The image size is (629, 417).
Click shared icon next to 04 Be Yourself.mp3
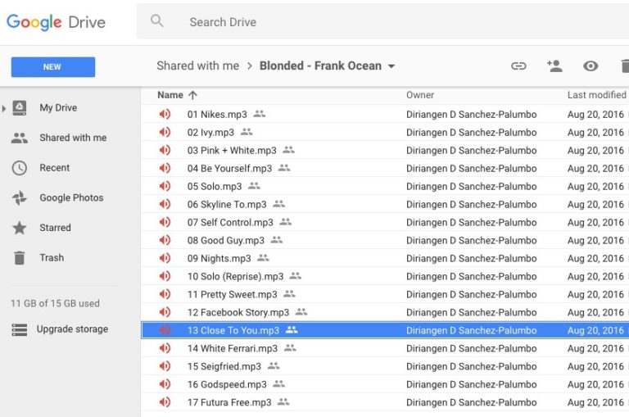(x=284, y=168)
